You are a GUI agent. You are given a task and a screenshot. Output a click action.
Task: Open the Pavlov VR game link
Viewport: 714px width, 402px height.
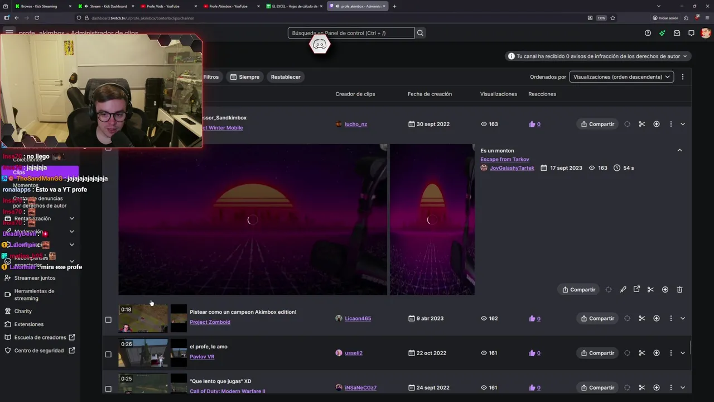coord(202,356)
